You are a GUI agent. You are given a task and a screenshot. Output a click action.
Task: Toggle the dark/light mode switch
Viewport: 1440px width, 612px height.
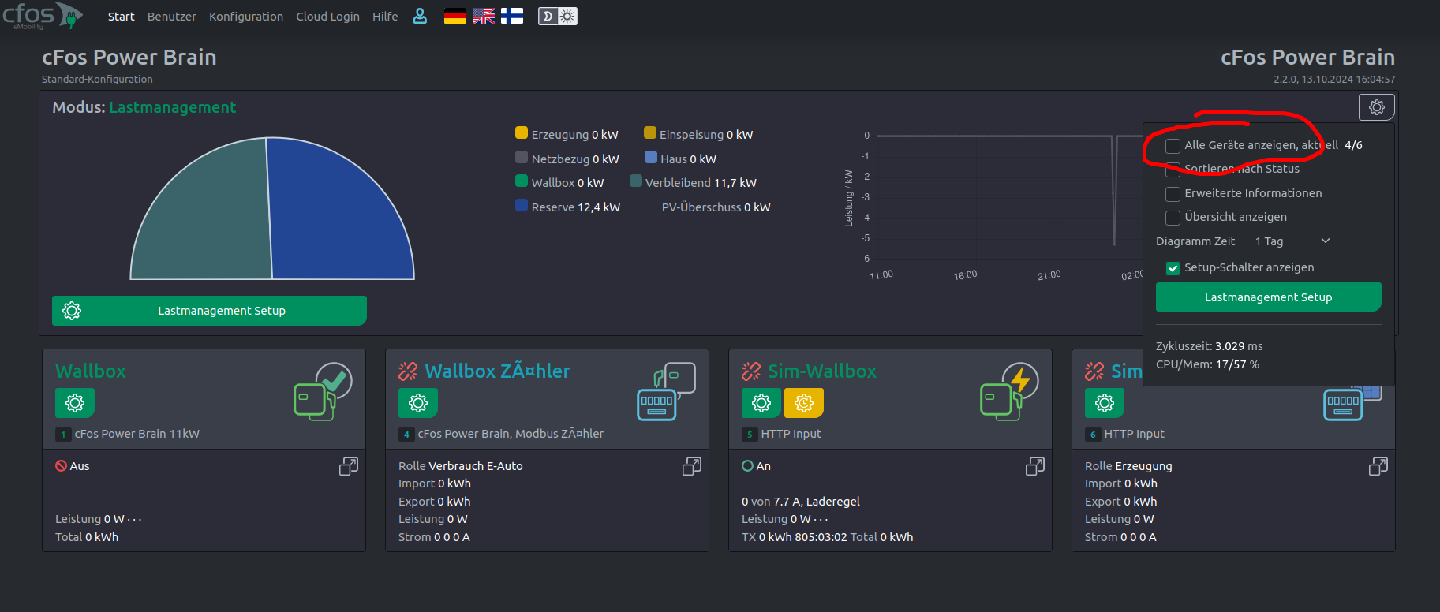click(x=558, y=16)
